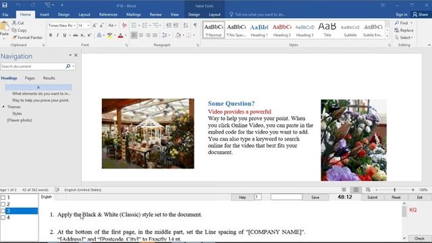The width and height of the screenshot is (432, 243).
Task: Check the checkbox for question 1
Action: pos(3,198)
